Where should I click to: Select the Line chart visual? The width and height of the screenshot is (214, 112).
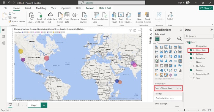click(x=157, y=52)
